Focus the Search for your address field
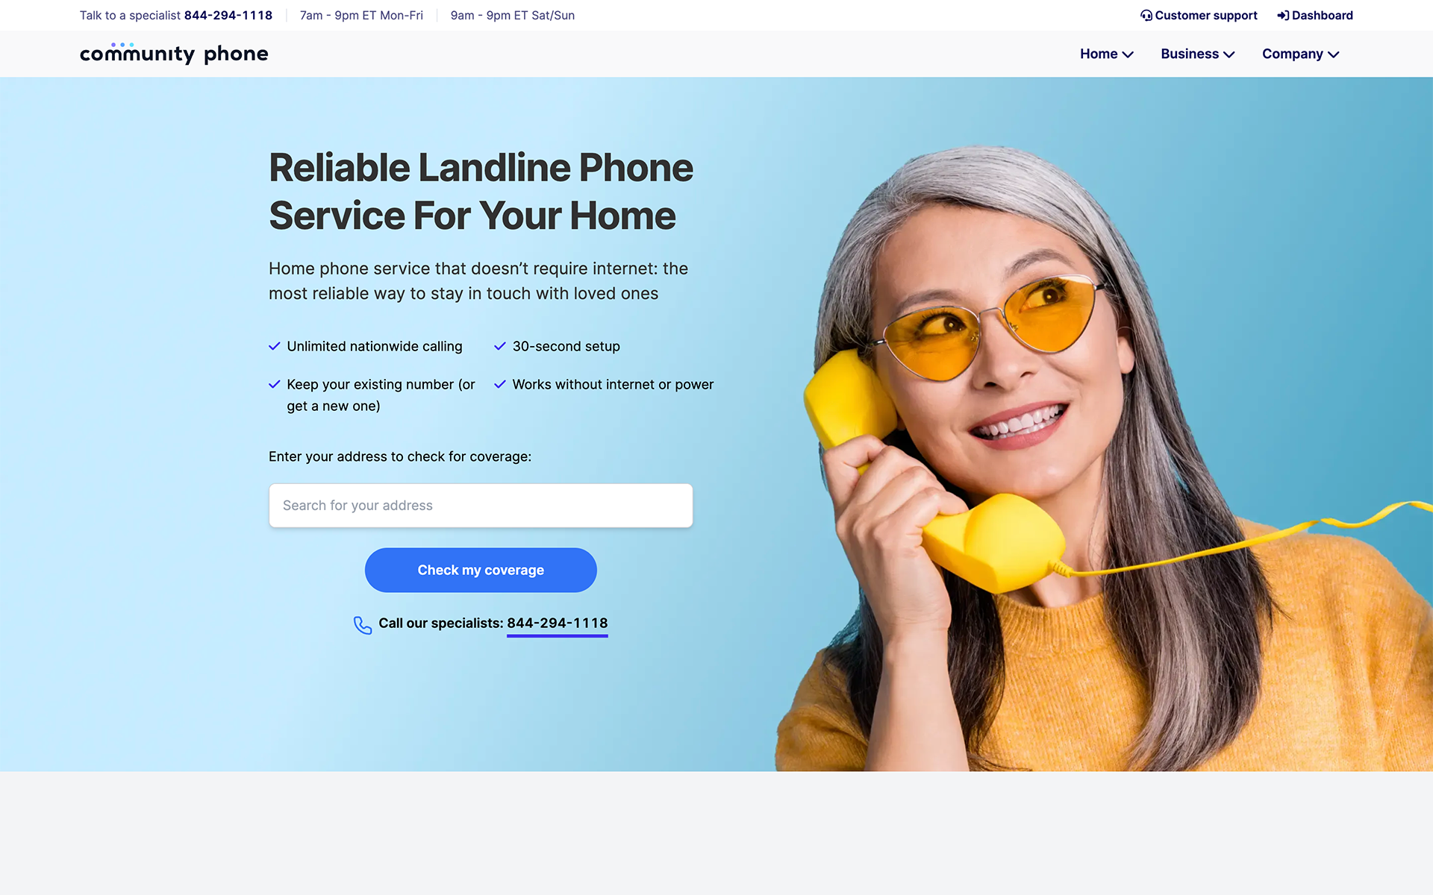 [481, 506]
